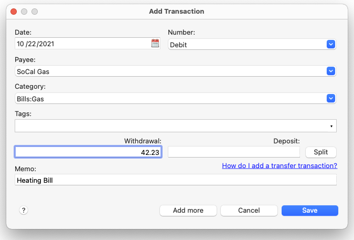Open the calendar date picker icon
This screenshot has width=354, height=240.
[x=155, y=43]
